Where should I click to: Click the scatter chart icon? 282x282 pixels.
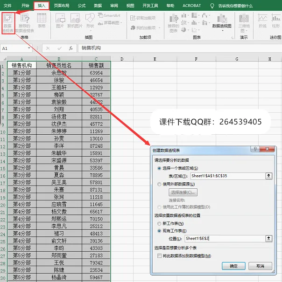194,30
